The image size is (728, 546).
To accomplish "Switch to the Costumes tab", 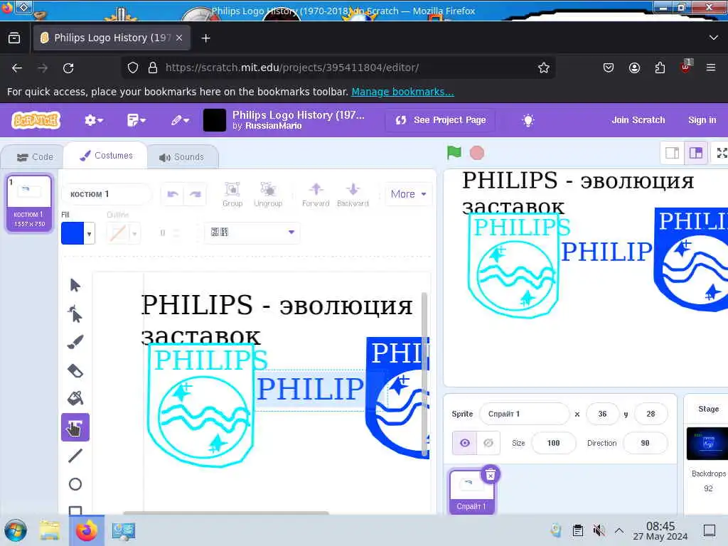I will 106,156.
